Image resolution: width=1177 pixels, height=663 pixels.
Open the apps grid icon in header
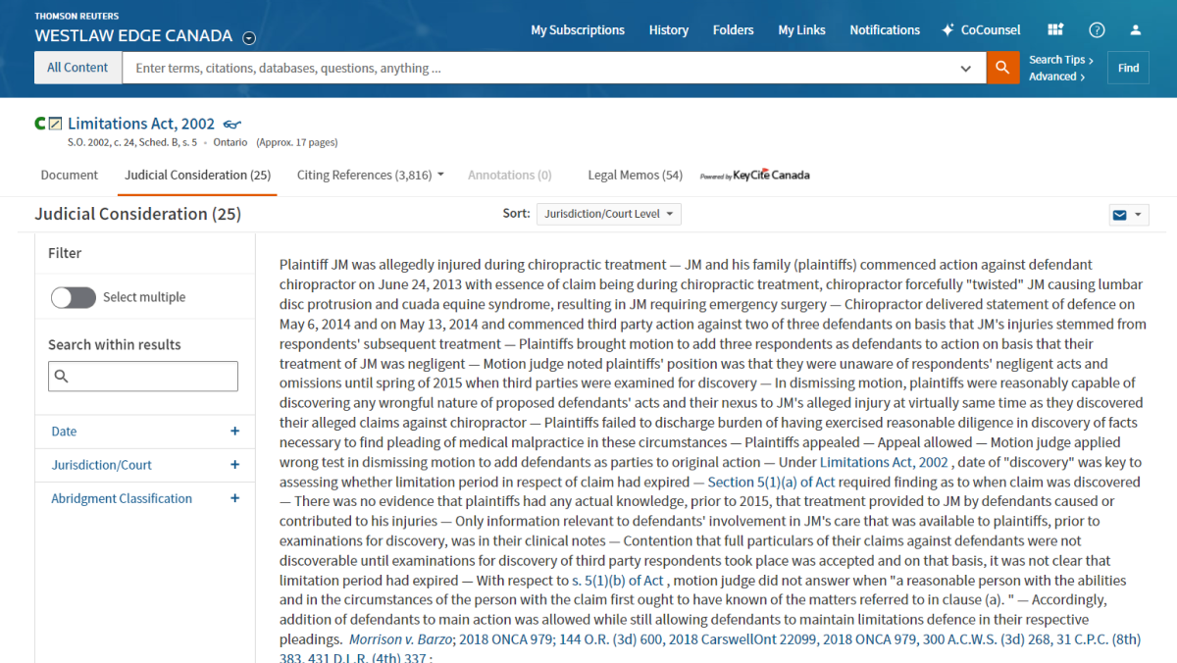tap(1055, 30)
